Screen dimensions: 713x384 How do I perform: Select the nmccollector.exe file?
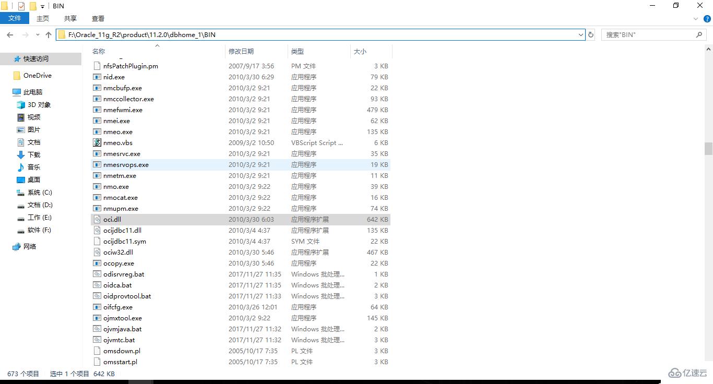[241, 99]
